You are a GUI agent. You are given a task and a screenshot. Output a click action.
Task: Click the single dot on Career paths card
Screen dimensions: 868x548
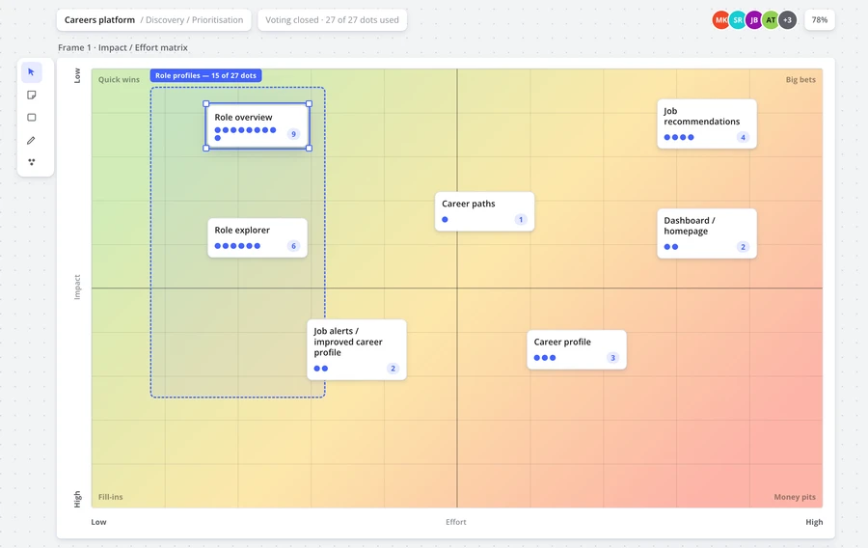tap(445, 220)
